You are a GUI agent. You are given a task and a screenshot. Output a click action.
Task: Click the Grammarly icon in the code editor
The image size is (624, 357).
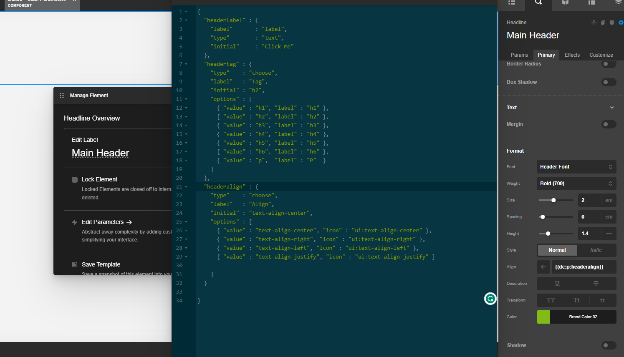490,299
